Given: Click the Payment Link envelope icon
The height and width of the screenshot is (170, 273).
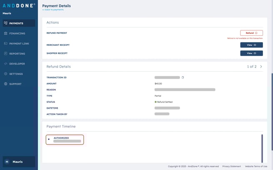Looking at the screenshot, I should 5,43.
